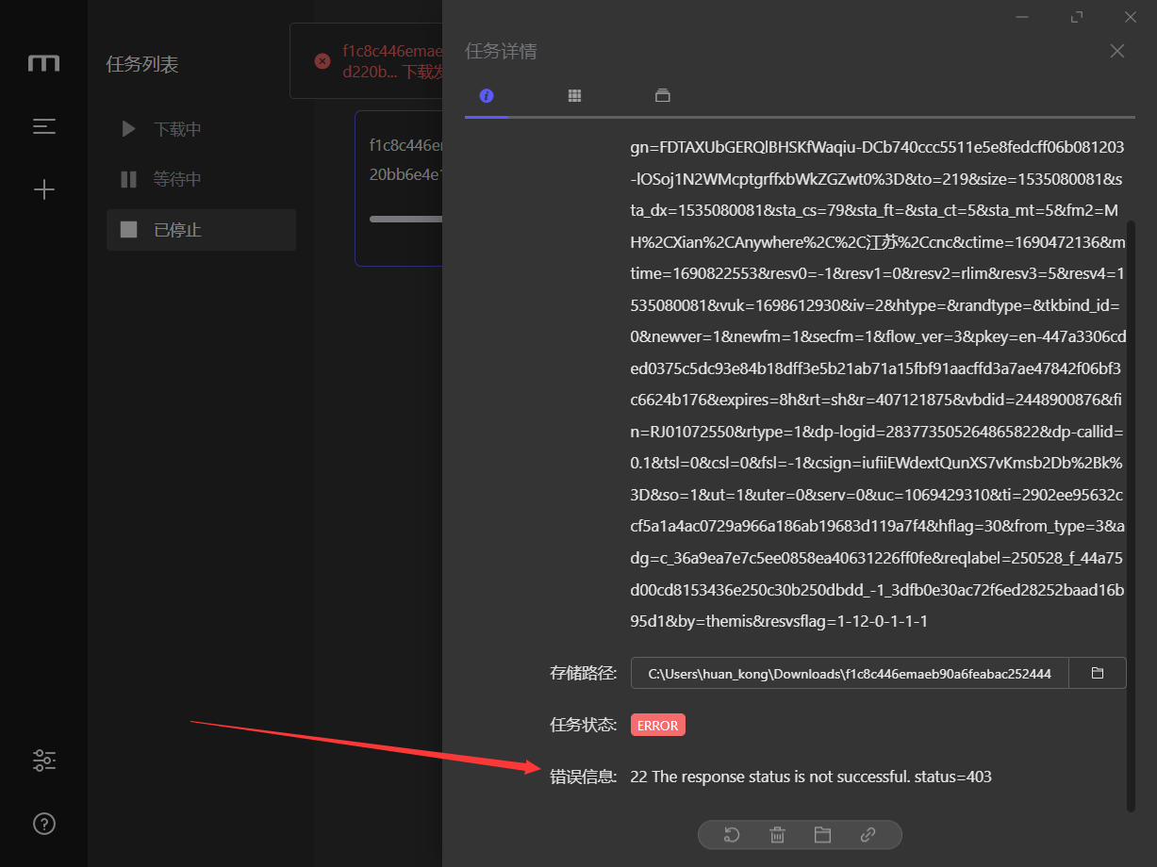Switch to the files tab
Viewport: 1157px width, 867px height.
tap(662, 95)
